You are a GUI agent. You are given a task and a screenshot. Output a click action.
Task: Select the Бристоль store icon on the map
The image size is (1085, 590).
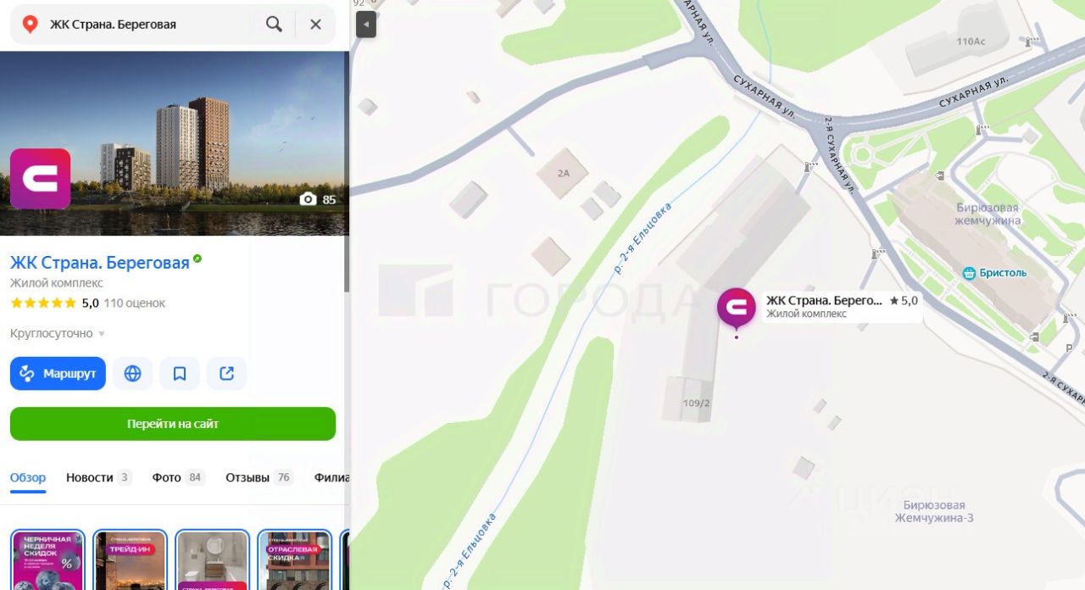point(969,273)
